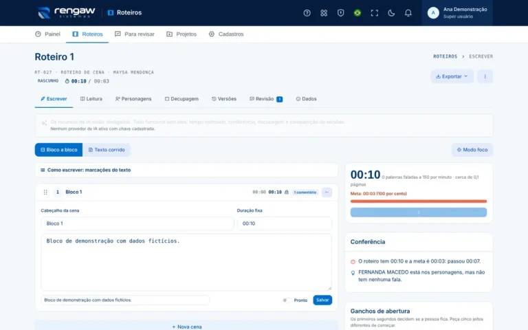Click the Ganchos de abertura heading
The image size is (528, 330).
pyautogui.click(x=380, y=311)
